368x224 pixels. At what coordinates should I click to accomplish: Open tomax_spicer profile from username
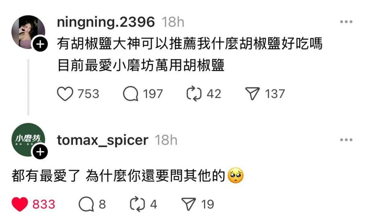(x=102, y=140)
